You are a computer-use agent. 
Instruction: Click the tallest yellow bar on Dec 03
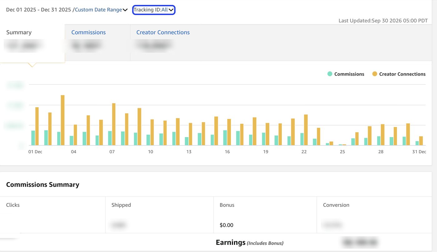(62, 120)
